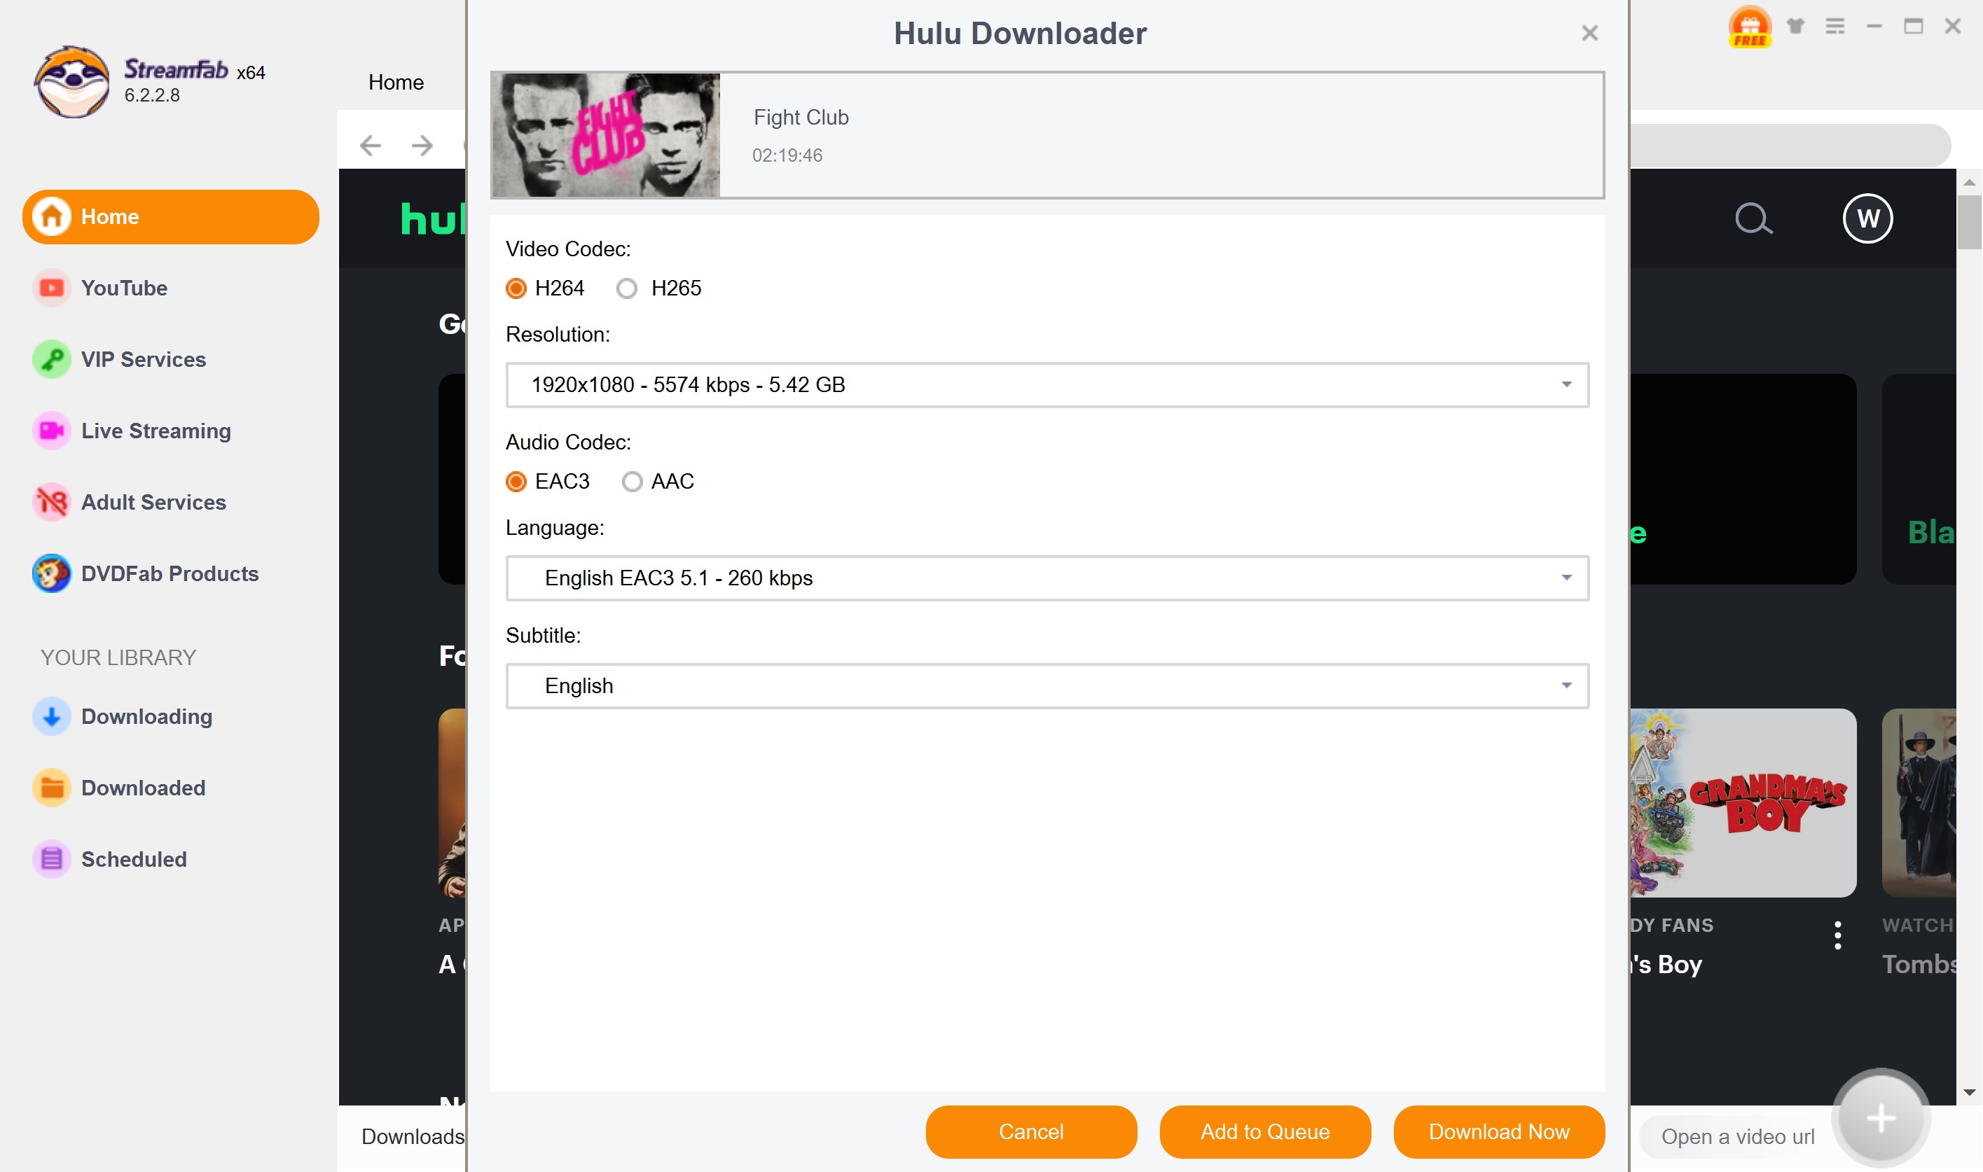Click the scrollbar down arrow
1983x1172 pixels.
tap(1969, 1093)
